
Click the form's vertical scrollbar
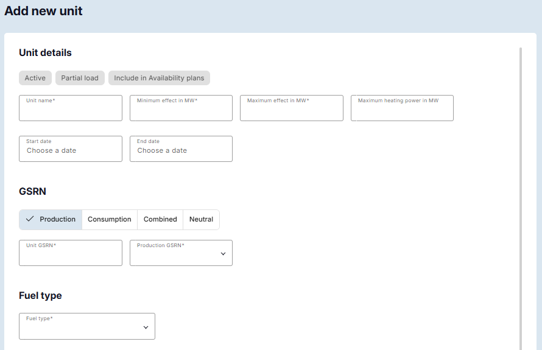click(x=521, y=183)
